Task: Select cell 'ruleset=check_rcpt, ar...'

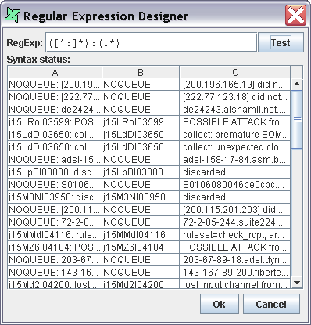Action: [235, 235]
